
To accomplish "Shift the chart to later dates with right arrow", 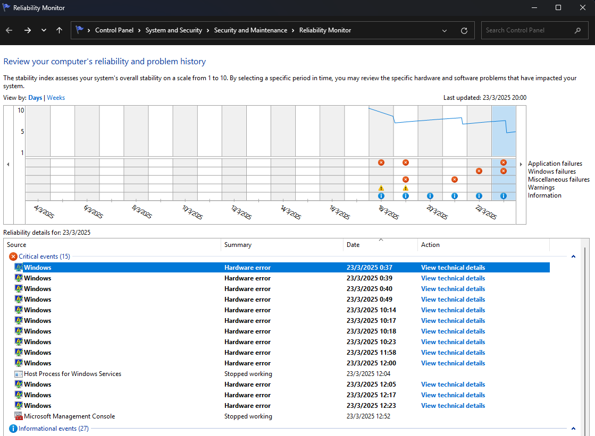I will point(521,165).
